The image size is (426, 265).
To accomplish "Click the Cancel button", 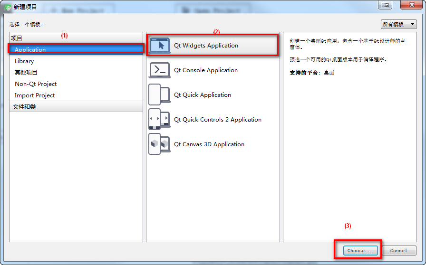I will pos(399,250).
